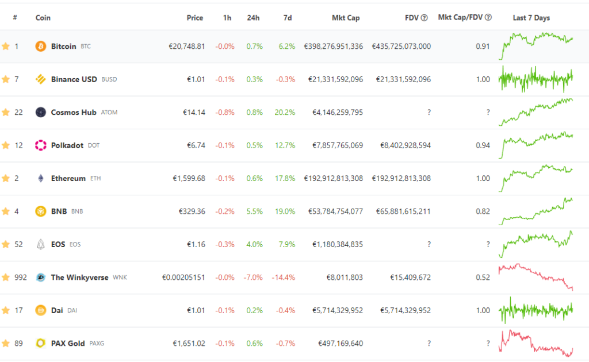Sort the table by Mkt Cap header
589x362 pixels.
point(346,18)
